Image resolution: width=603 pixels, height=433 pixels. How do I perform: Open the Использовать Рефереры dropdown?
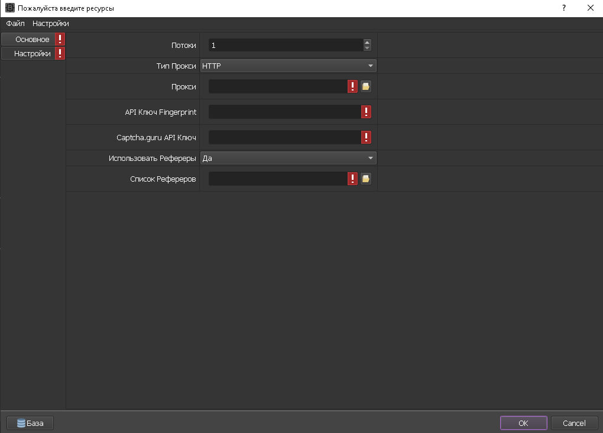pyautogui.click(x=288, y=158)
